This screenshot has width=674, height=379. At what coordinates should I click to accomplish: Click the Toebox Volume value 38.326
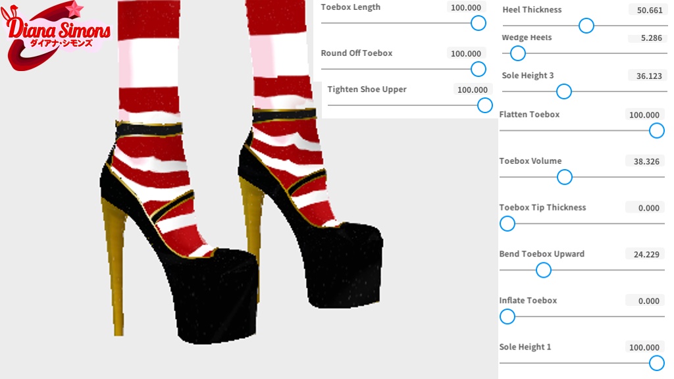pyautogui.click(x=646, y=161)
